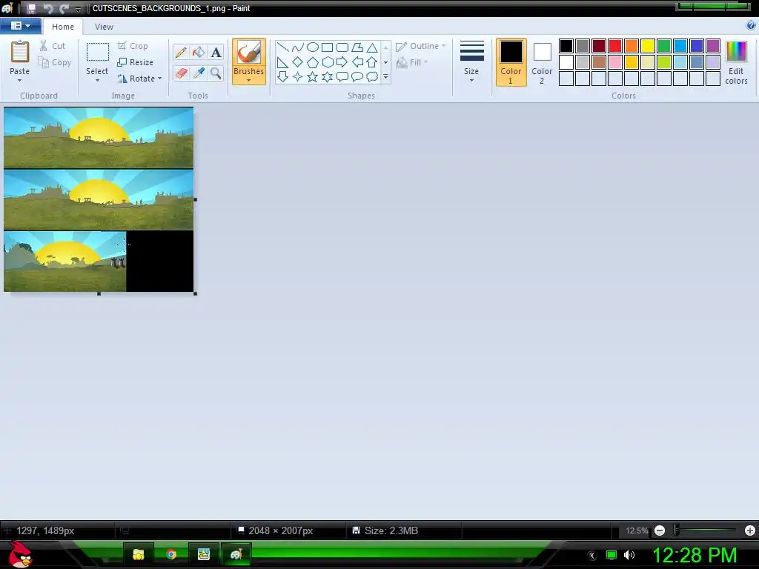This screenshot has height=569, width=759.
Task: Choose the Cloud callout shape
Action: point(372,76)
